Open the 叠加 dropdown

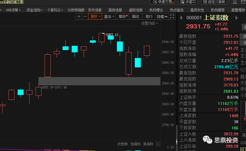pyautogui.click(x=109, y=16)
